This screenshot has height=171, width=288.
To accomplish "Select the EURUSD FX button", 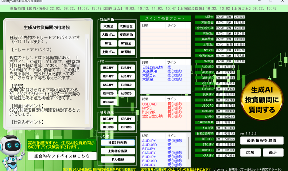I will 127,85.
